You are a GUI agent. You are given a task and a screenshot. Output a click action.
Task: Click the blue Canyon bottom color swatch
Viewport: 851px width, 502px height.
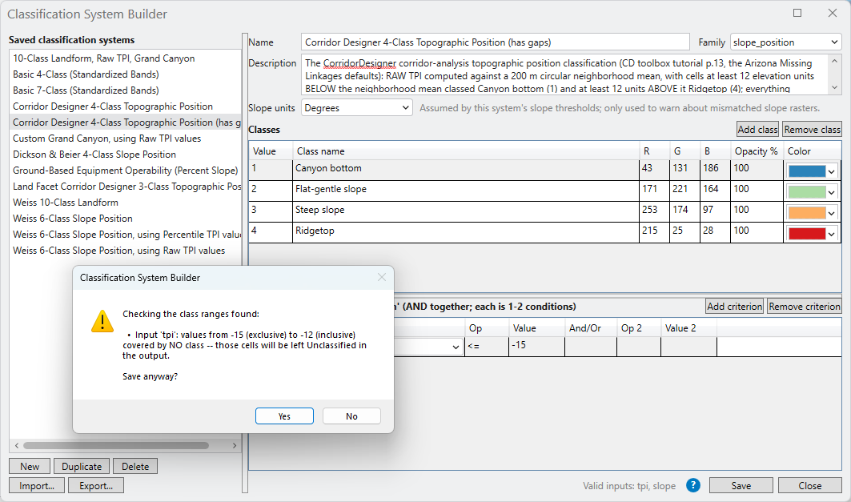click(806, 171)
